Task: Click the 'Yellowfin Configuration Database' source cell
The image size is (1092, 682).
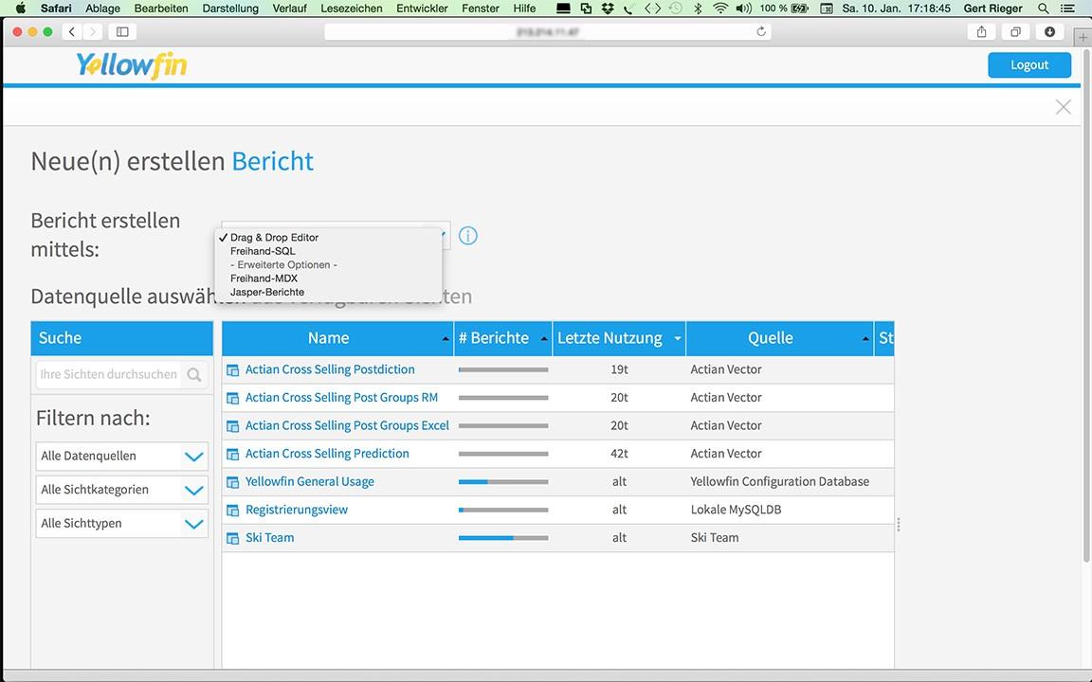Action: 780,481
